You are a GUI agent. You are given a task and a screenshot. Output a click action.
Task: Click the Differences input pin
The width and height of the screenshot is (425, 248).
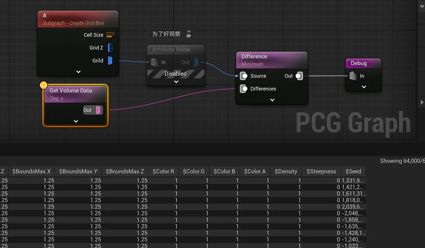tap(244, 89)
